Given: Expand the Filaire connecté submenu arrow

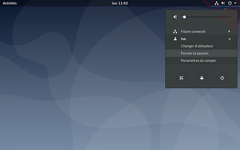Looking at the screenshot, I should click(x=229, y=31).
